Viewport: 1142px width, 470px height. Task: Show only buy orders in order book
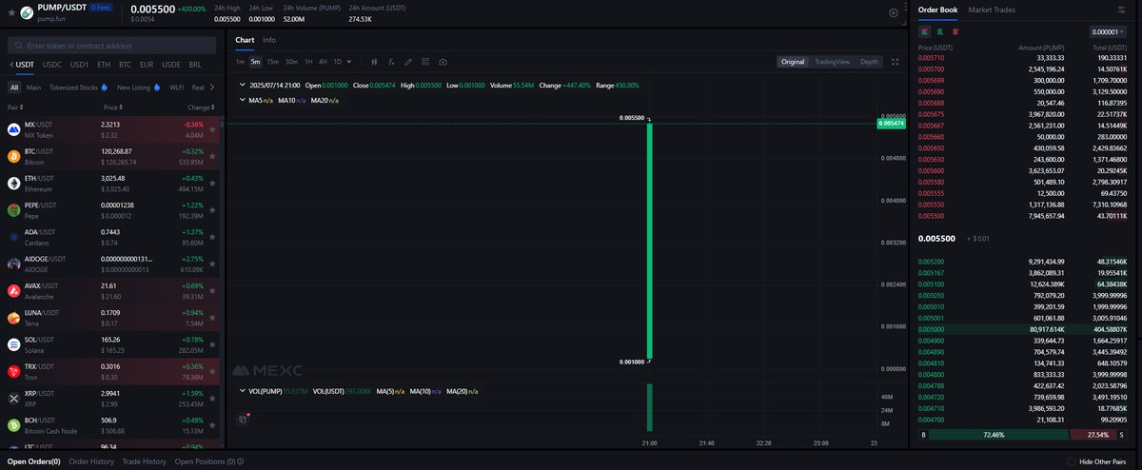pos(940,31)
